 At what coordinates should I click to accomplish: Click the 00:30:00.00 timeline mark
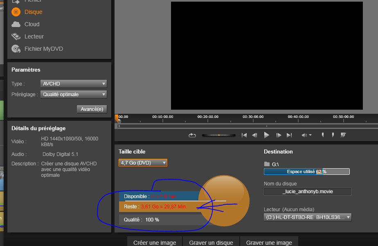[x=253, y=117]
